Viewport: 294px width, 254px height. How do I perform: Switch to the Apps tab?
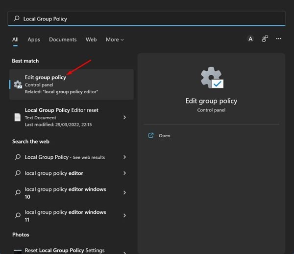tap(34, 40)
